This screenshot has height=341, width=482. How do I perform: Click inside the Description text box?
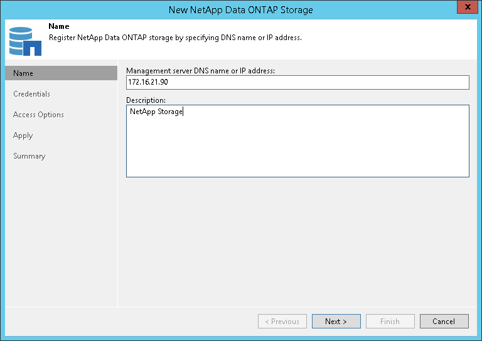[x=297, y=141]
